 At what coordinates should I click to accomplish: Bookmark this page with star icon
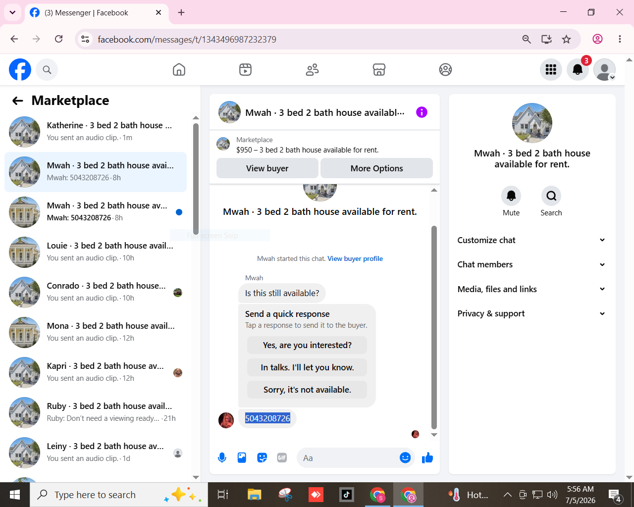[566, 39]
